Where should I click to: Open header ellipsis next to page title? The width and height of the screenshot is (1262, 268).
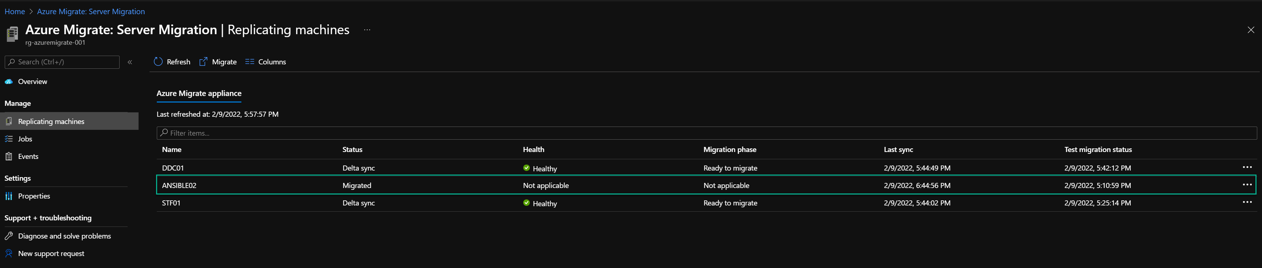[367, 30]
